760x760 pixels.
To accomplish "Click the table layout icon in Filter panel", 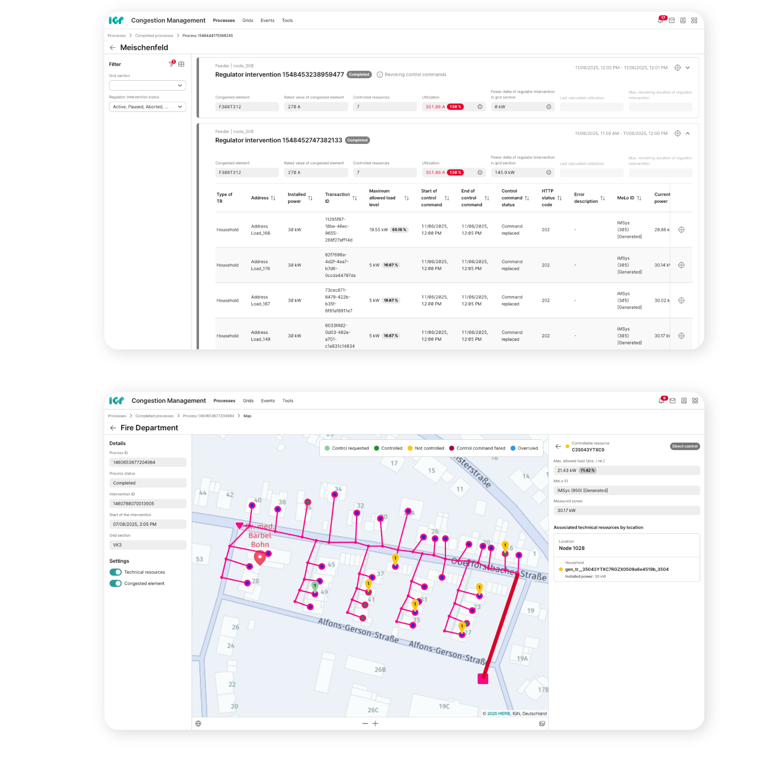I will click(x=181, y=64).
